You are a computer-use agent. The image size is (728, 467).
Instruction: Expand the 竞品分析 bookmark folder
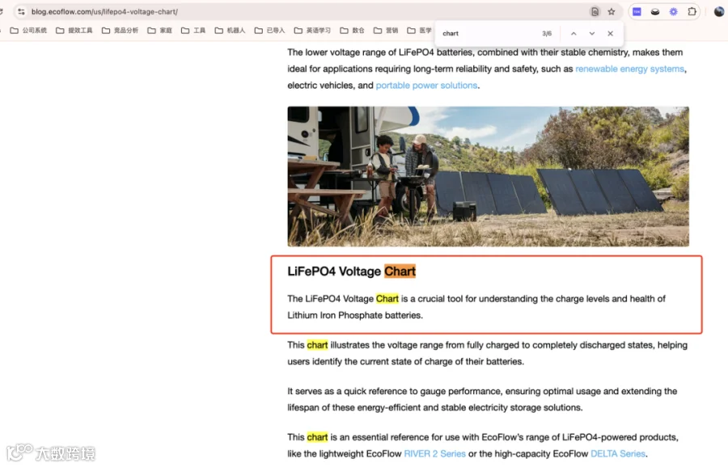[120, 30]
